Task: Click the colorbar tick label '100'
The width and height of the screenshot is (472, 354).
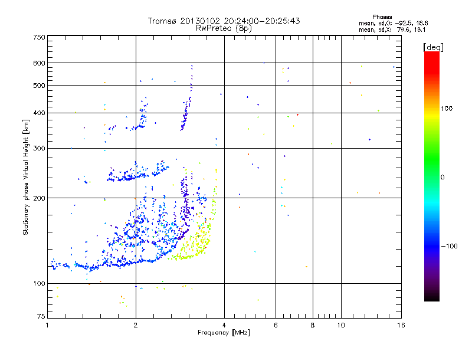Action: coord(447,109)
